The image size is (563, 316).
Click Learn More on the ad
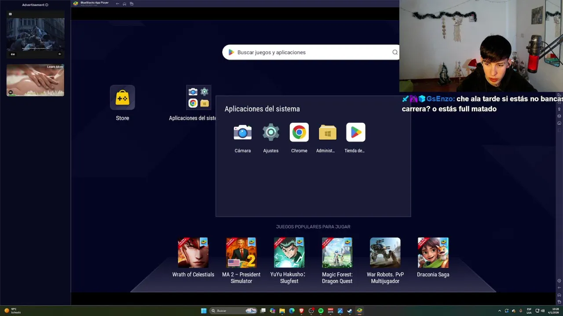pos(55,67)
